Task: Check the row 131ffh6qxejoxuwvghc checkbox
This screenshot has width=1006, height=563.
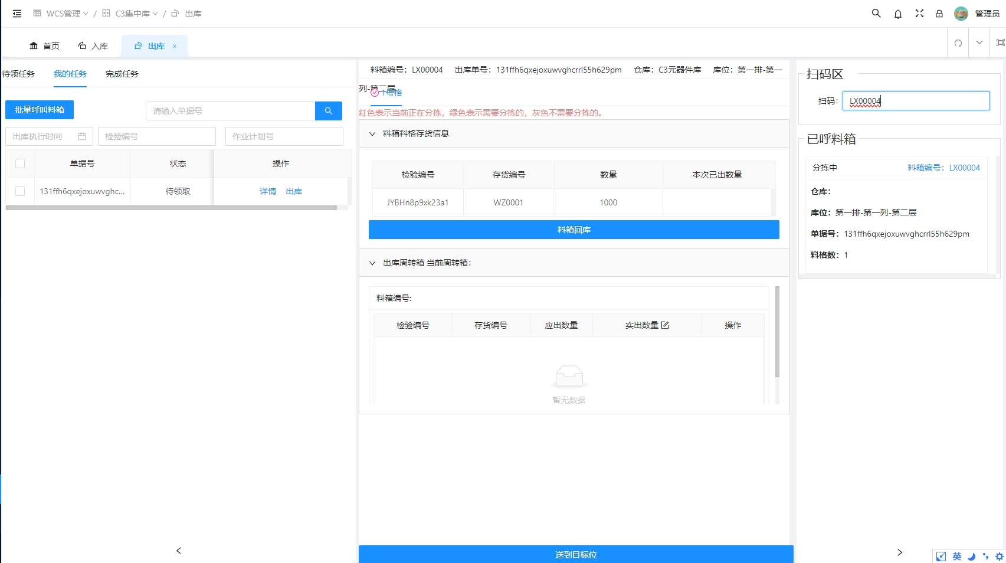Action: click(x=20, y=191)
